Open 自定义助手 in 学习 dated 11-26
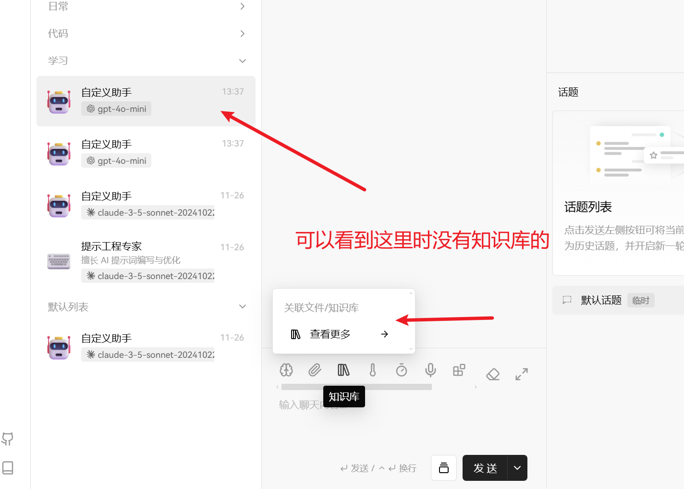 pos(146,205)
